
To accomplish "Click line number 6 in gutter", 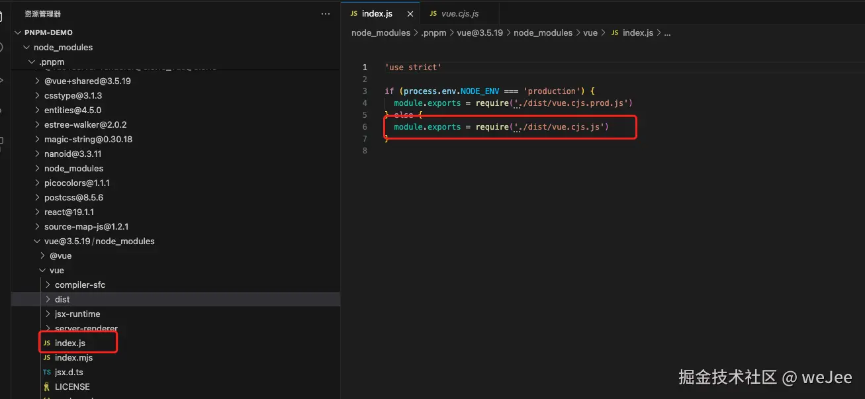I will coord(365,127).
